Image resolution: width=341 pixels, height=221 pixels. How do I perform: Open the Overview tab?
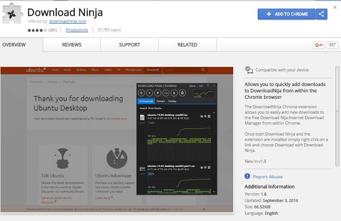(14, 45)
